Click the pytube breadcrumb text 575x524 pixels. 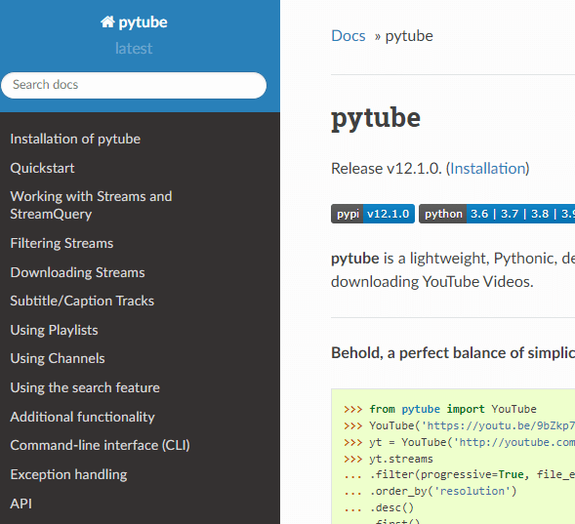(409, 36)
